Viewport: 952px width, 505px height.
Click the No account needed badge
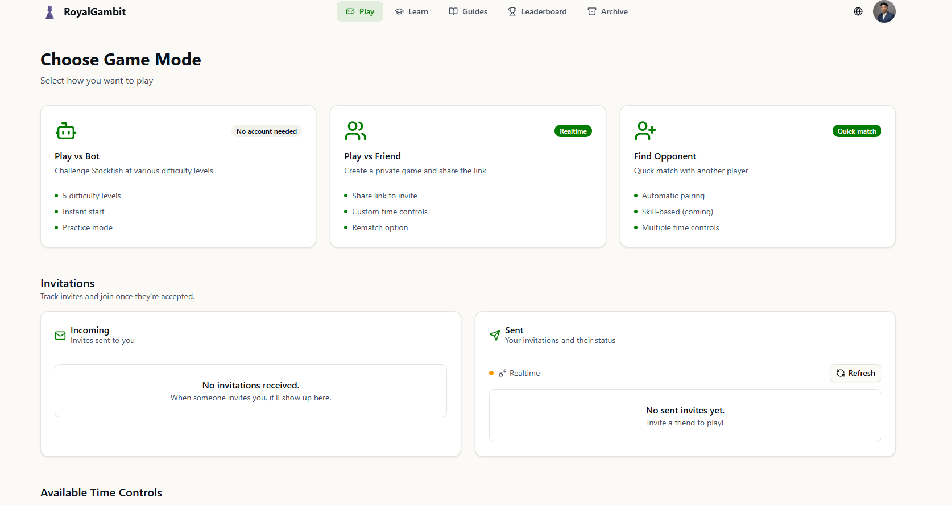(267, 131)
